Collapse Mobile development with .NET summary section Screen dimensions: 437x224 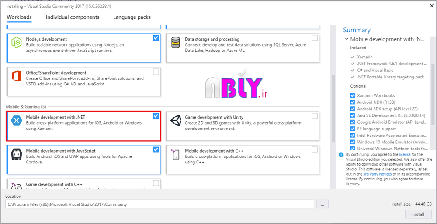point(347,39)
